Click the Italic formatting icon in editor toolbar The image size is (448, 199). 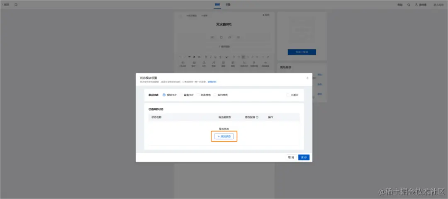[x=211, y=57]
